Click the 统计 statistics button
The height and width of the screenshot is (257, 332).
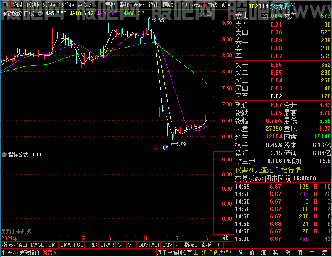[x=153, y=5]
